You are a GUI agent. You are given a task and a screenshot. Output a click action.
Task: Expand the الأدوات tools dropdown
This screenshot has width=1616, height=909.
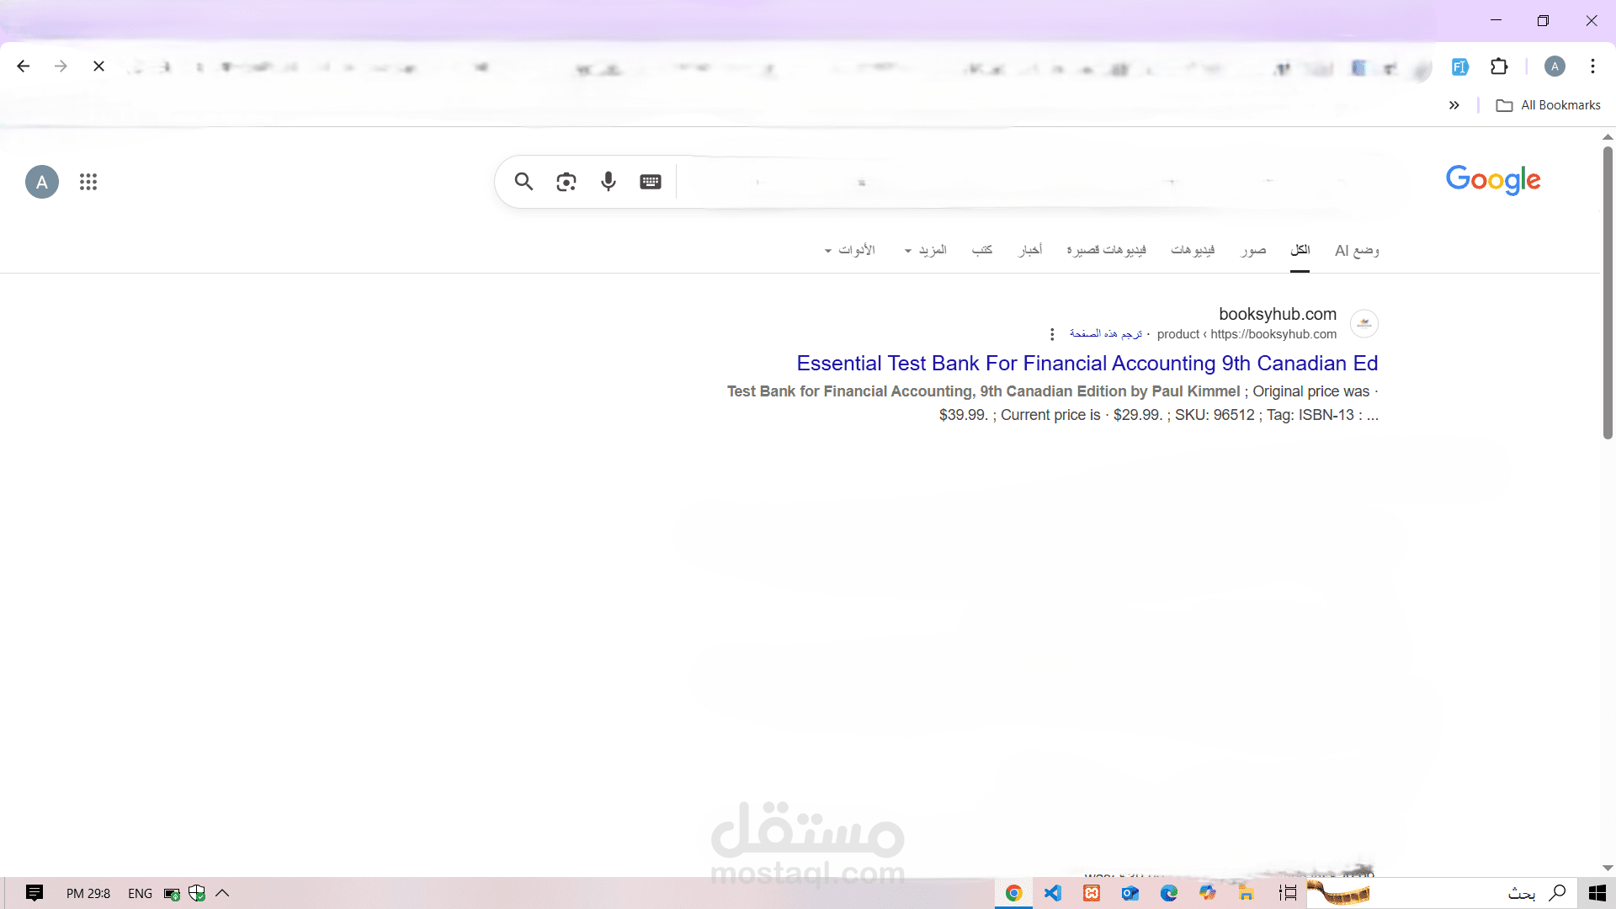850,250
